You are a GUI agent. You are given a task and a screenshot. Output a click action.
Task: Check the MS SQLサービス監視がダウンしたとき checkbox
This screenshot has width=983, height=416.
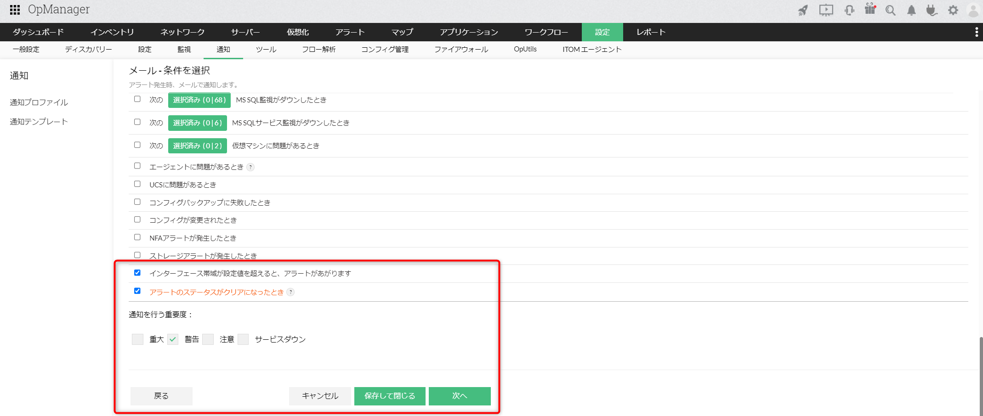pos(137,122)
